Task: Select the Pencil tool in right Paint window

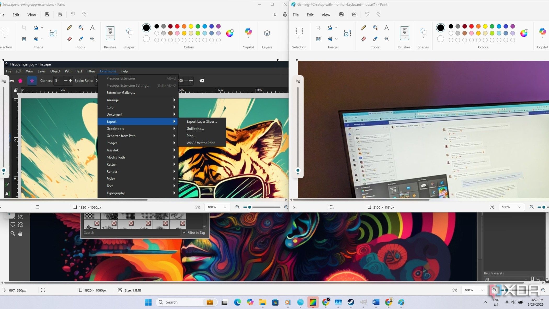Action: pyautogui.click(x=364, y=27)
